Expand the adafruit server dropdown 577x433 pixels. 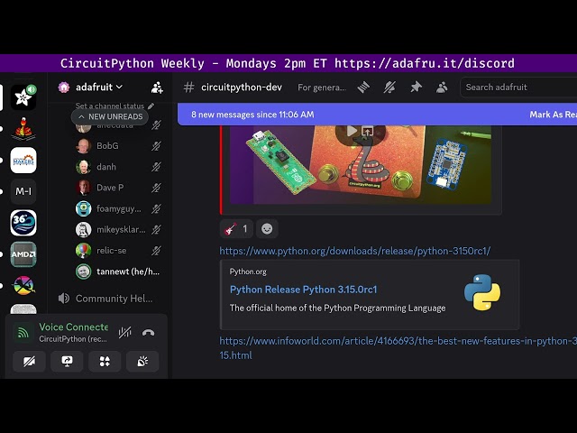click(x=99, y=88)
